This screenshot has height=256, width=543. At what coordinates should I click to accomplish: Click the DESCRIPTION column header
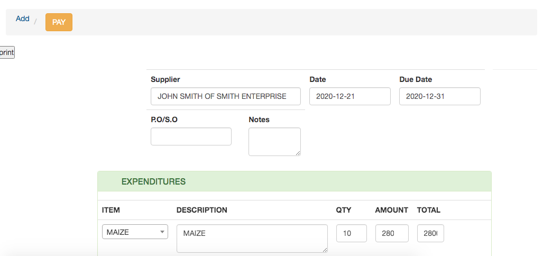(201, 210)
